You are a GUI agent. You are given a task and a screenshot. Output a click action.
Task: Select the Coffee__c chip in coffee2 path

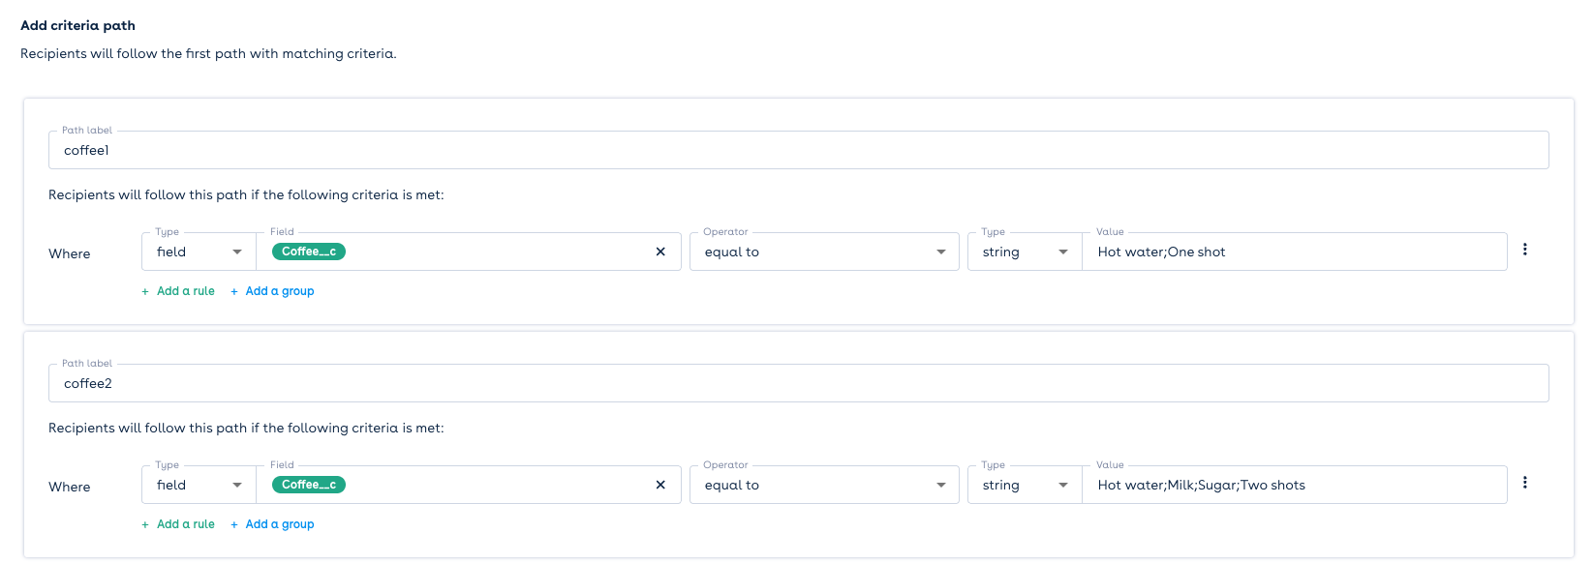309,485
